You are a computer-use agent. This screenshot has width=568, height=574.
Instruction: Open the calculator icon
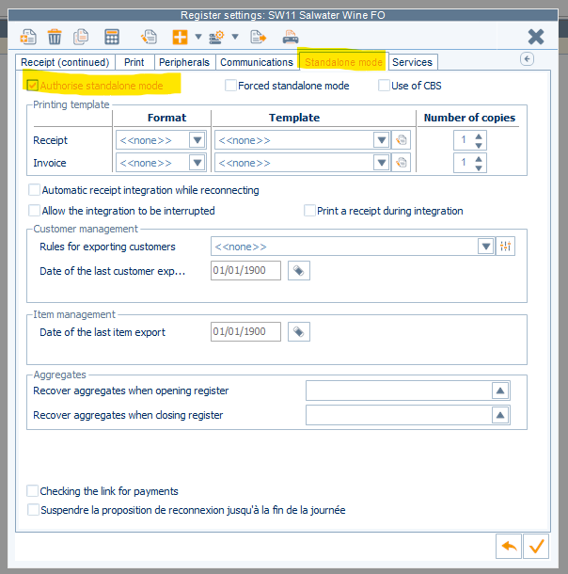coord(112,37)
